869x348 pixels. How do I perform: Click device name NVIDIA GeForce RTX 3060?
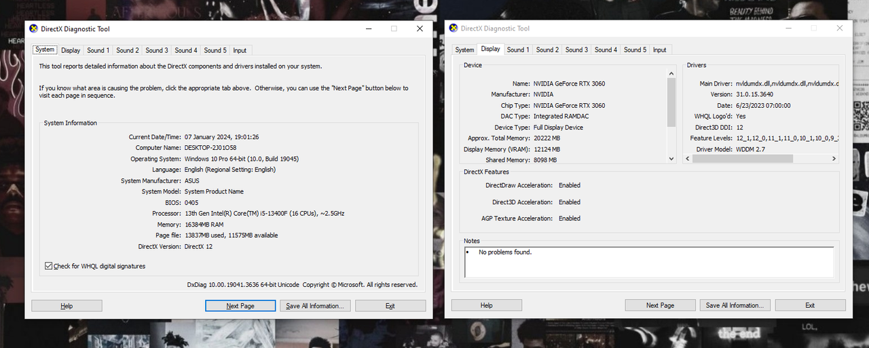pyautogui.click(x=569, y=83)
